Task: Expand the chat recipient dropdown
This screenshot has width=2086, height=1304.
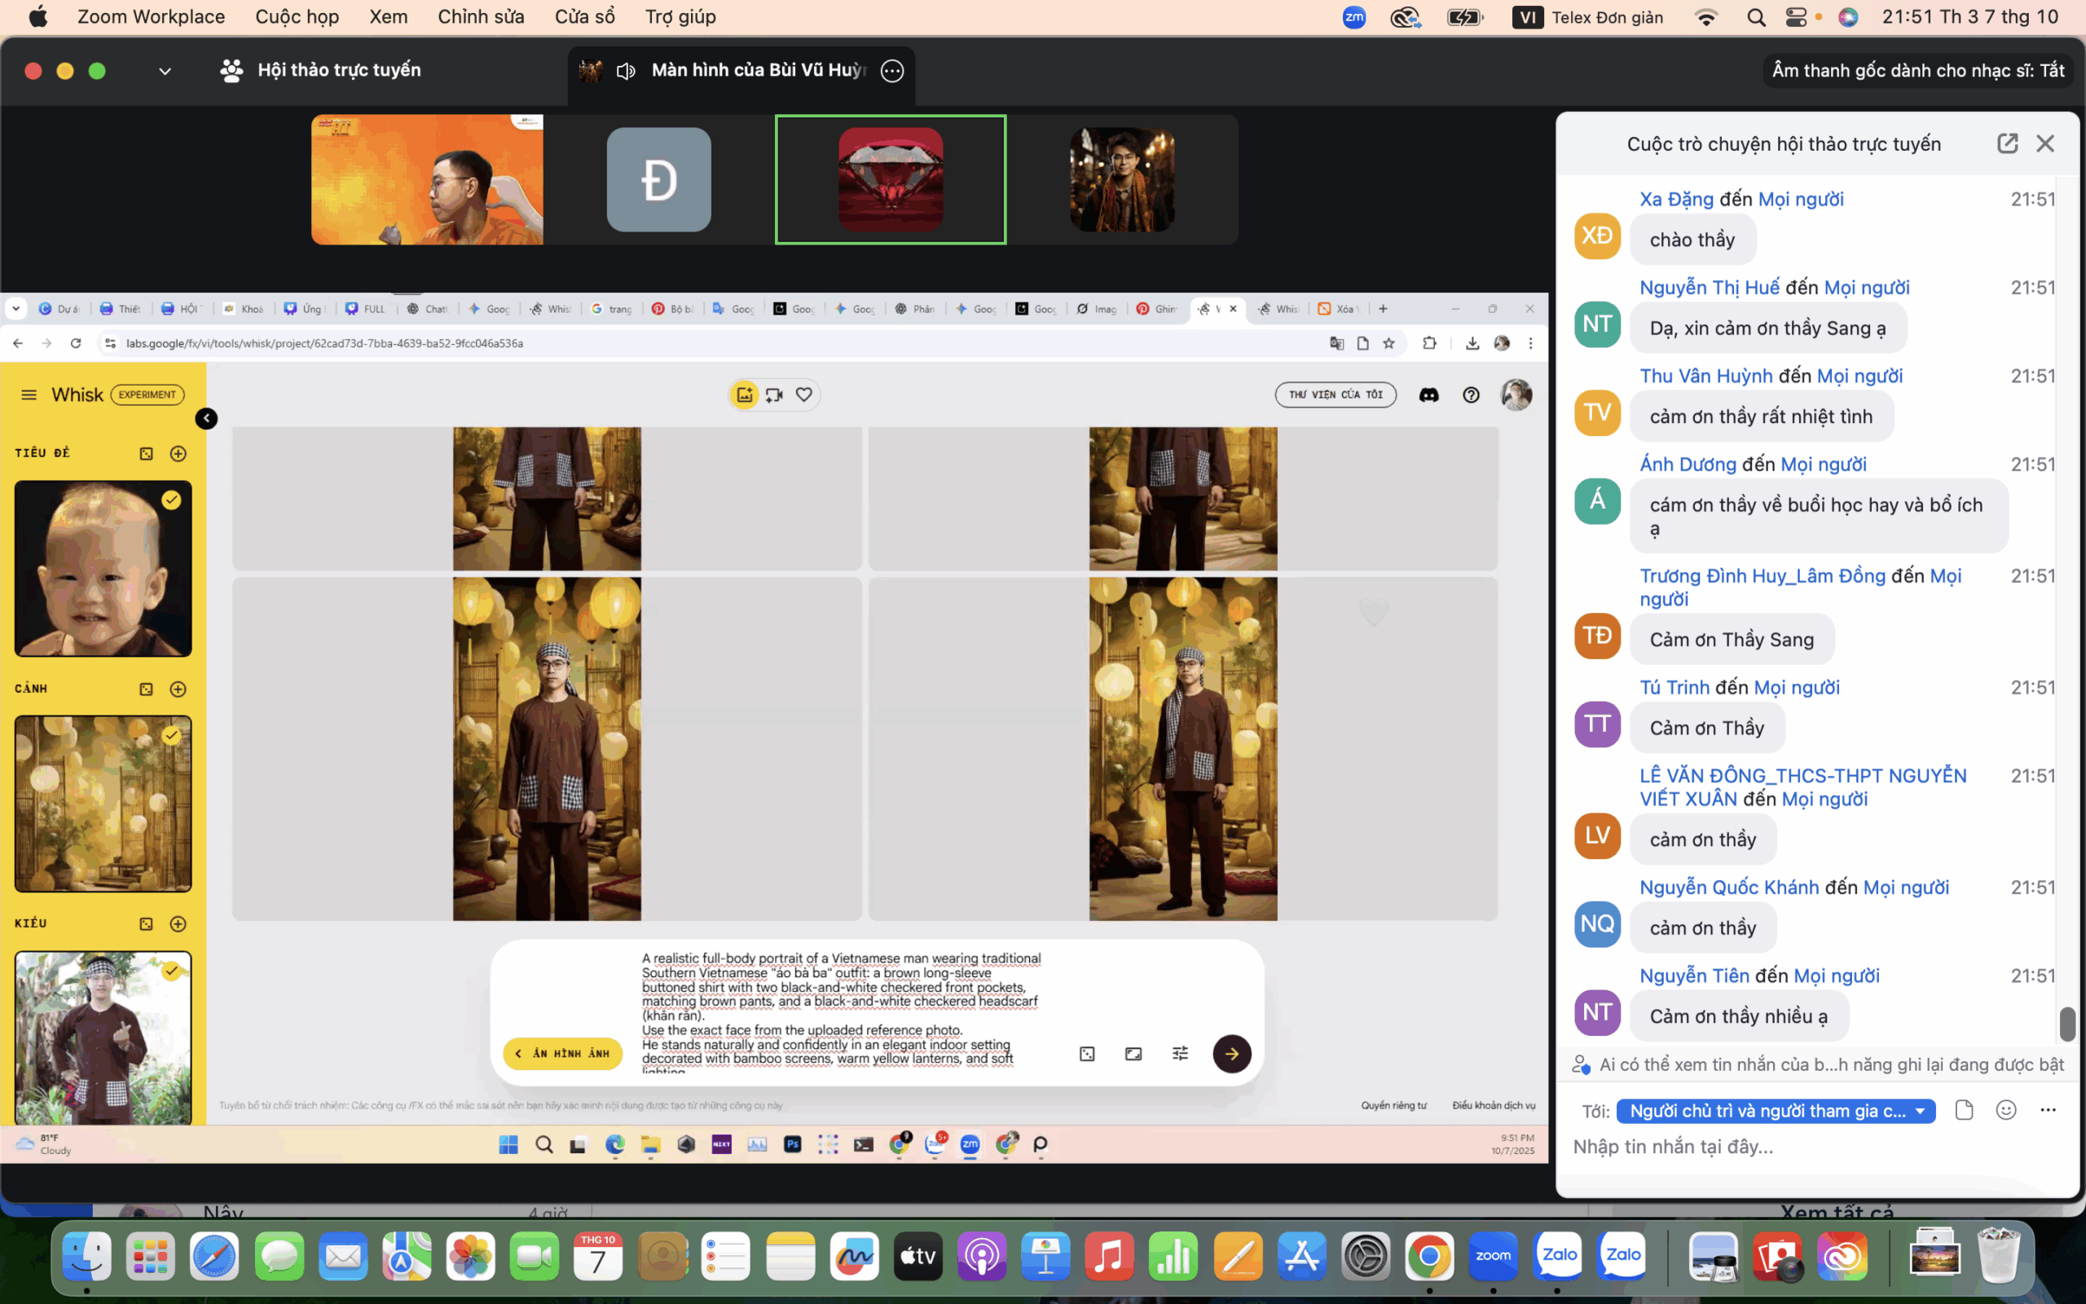Action: [x=1776, y=1111]
